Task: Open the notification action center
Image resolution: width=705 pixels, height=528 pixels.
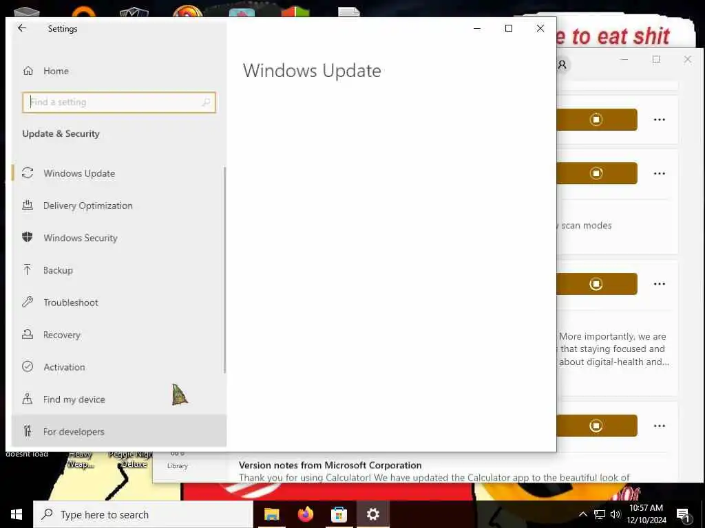Action: pos(683,514)
